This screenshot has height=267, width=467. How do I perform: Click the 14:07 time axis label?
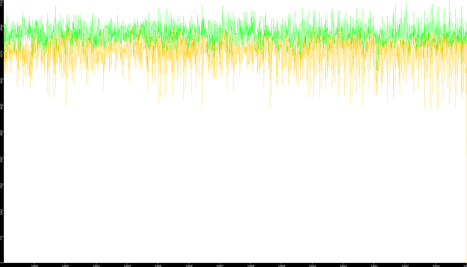(x=220, y=266)
